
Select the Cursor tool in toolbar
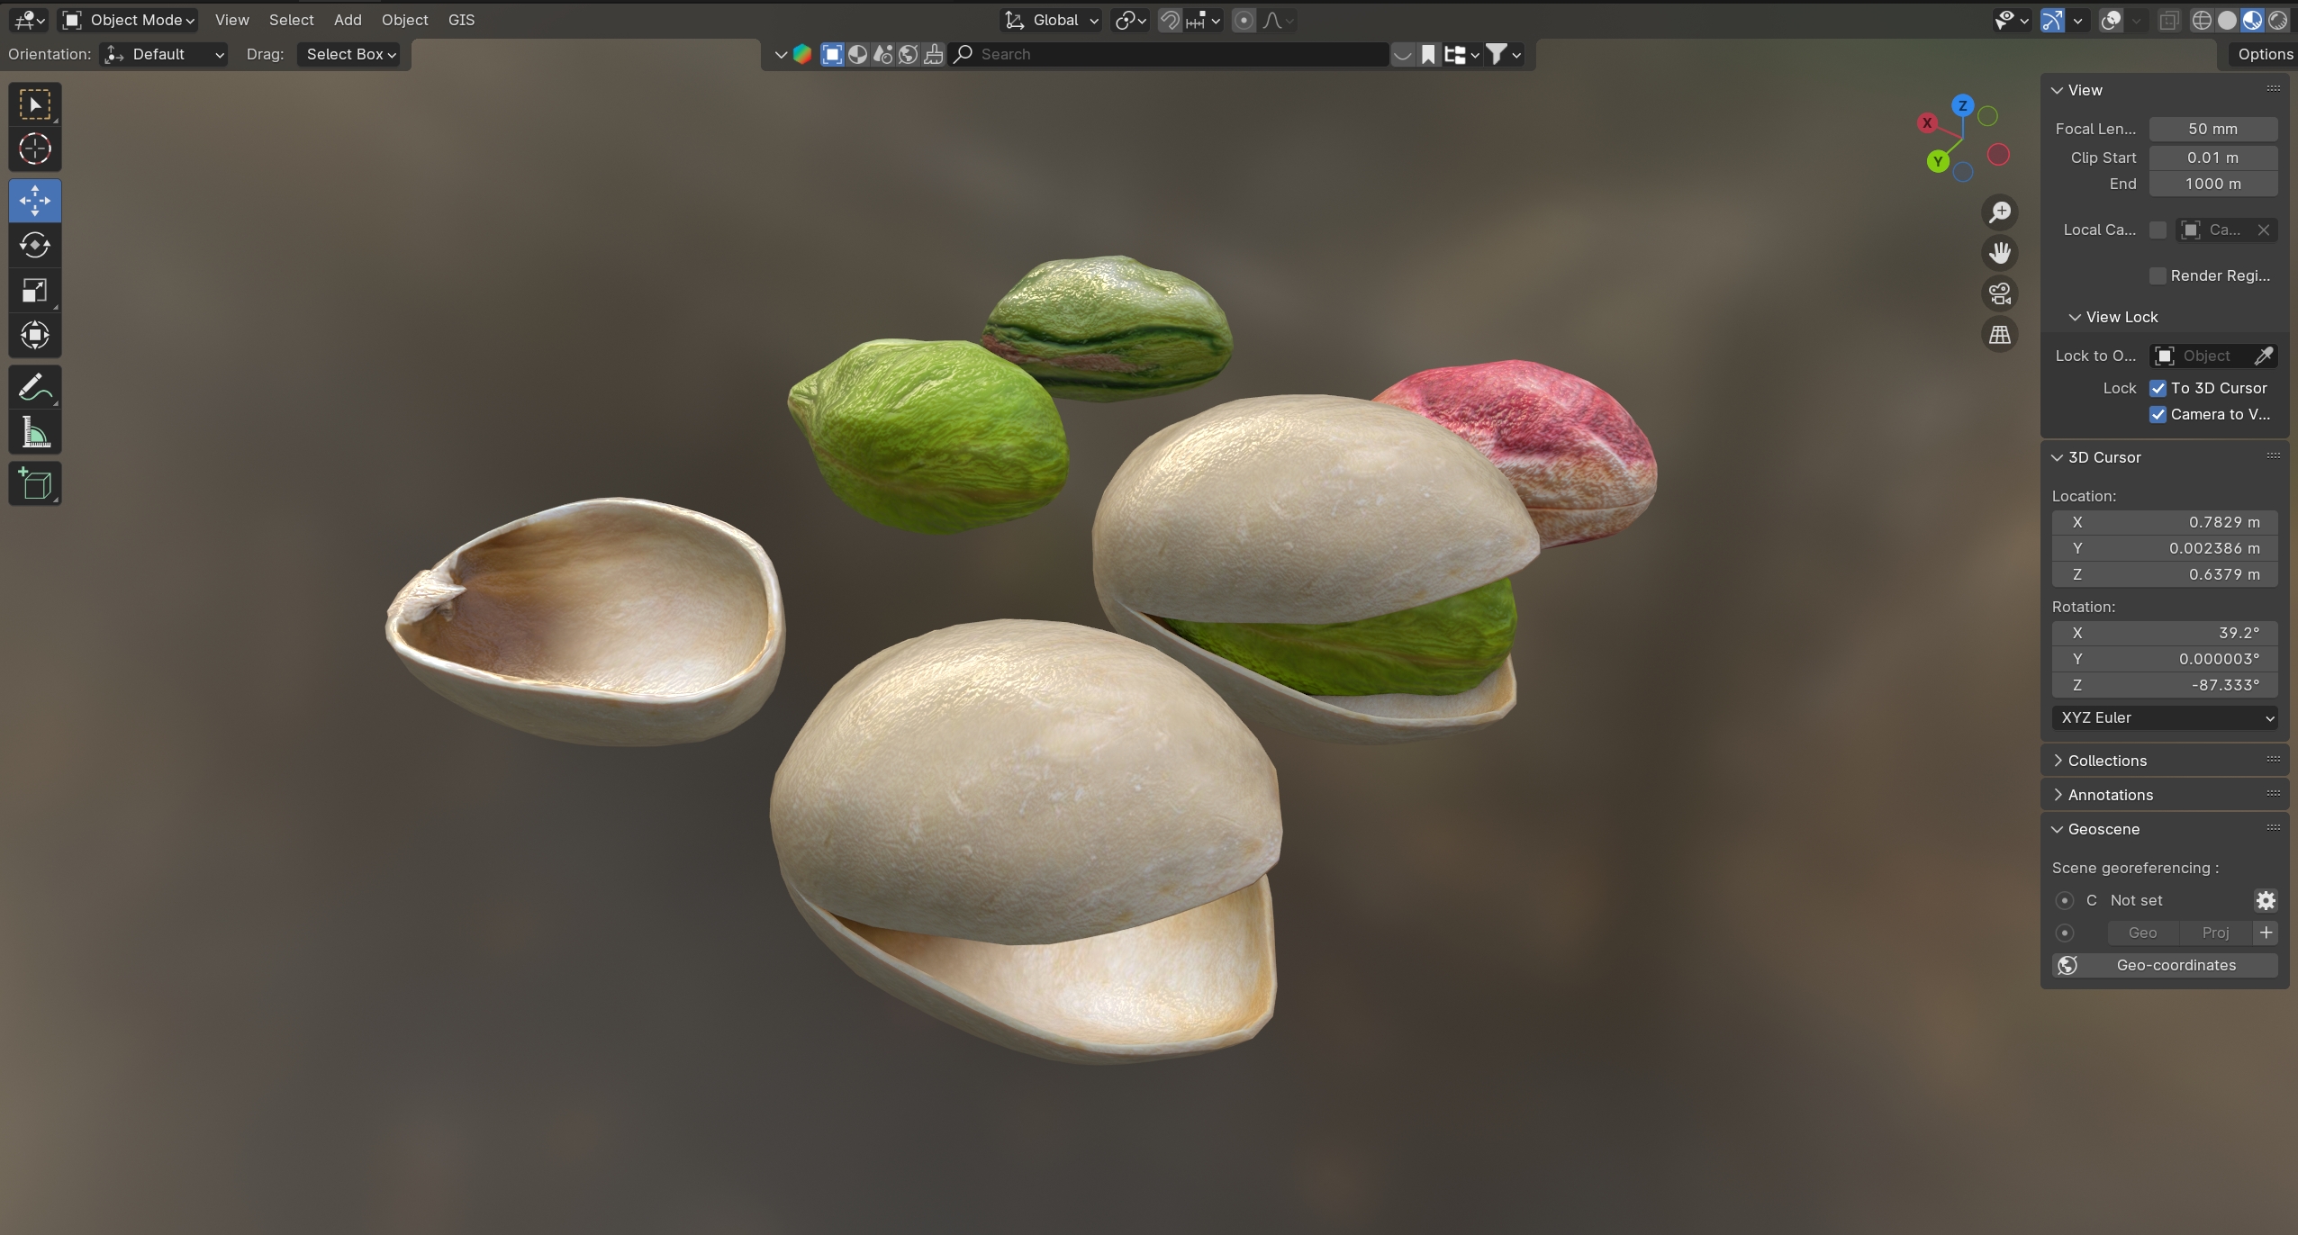[35, 149]
